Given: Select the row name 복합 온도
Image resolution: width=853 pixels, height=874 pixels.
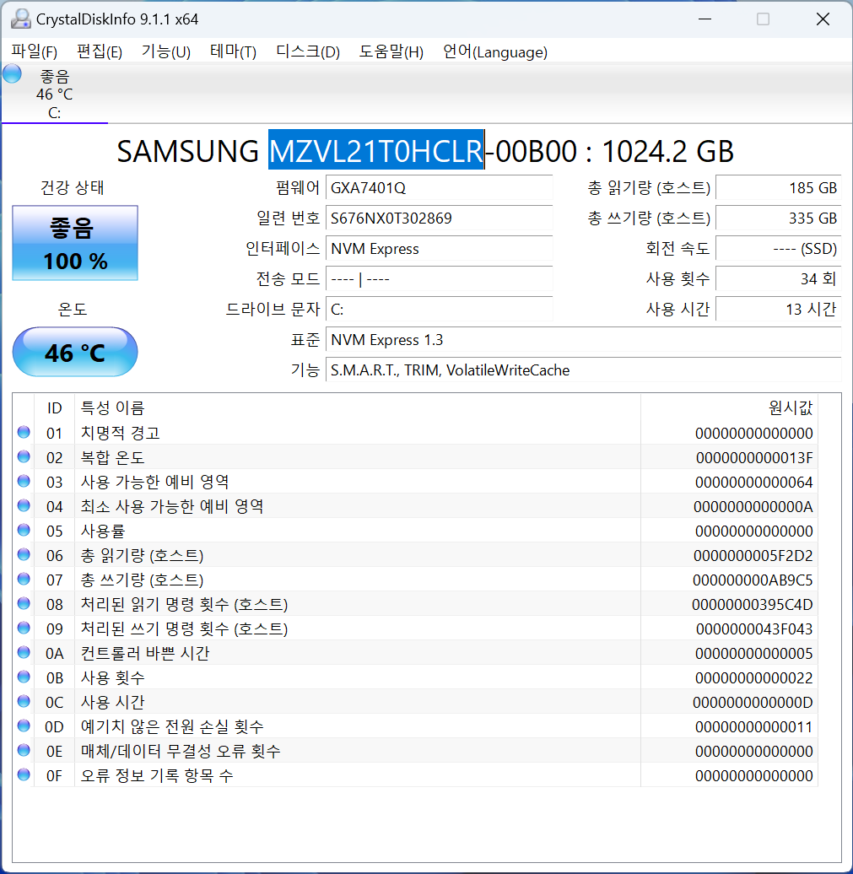Looking at the screenshot, I should pyautogui.click(x=112, y=457).
